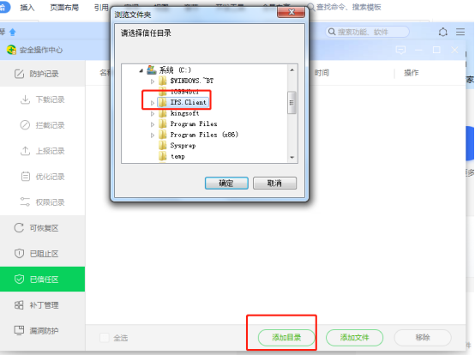
Task: Expand the IPS.Client folder node
Action: pos(153,103)
